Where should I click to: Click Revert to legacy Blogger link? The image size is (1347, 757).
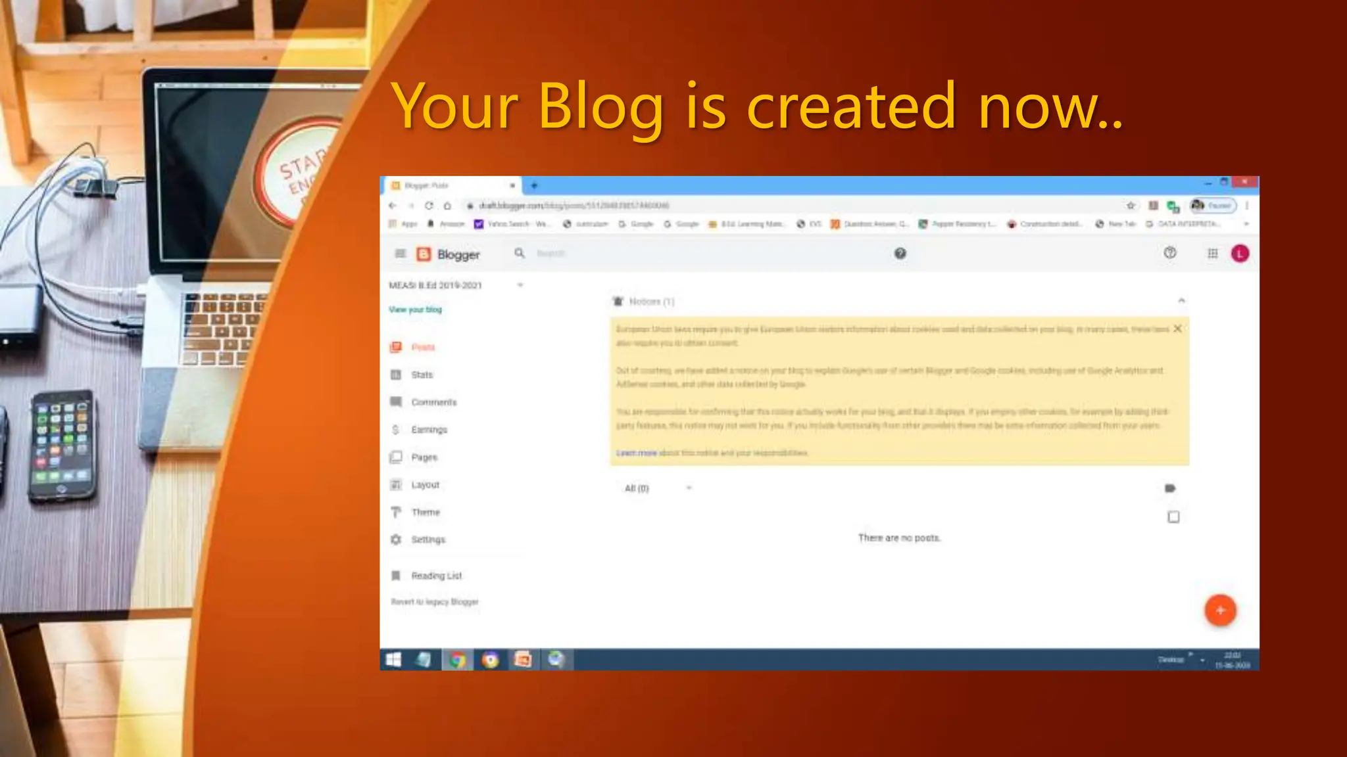pos(435,602)
